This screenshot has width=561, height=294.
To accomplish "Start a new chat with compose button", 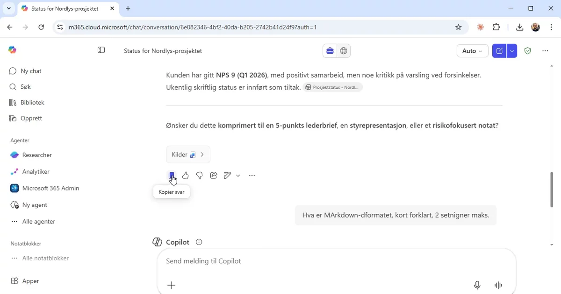I will coord(500,51).
